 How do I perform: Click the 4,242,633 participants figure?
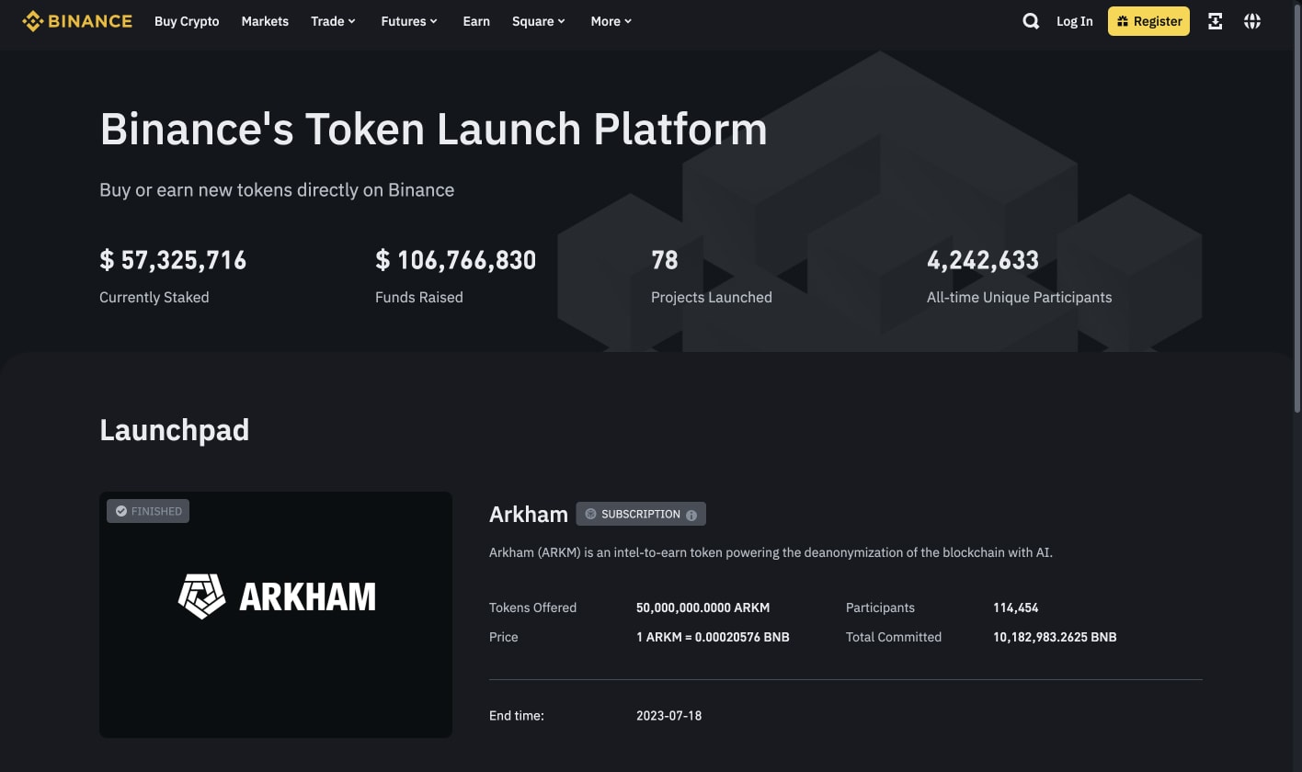(x=983, y=260)
